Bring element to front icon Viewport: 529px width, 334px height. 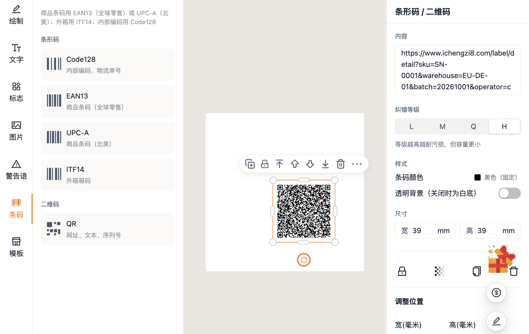pos(280,164)
